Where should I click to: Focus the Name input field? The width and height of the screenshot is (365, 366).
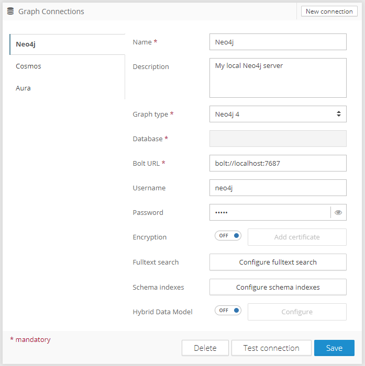[x=278, y=42]
